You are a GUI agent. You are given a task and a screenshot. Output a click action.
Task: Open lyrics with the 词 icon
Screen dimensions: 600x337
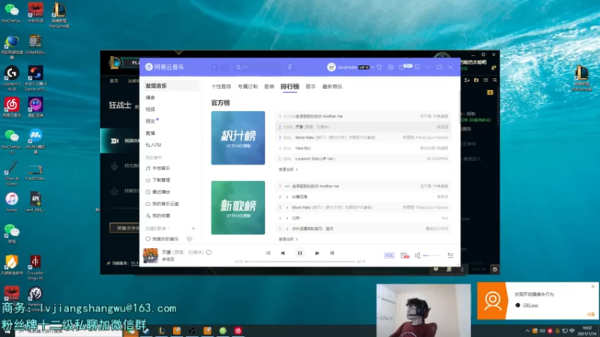coord(331,253)
